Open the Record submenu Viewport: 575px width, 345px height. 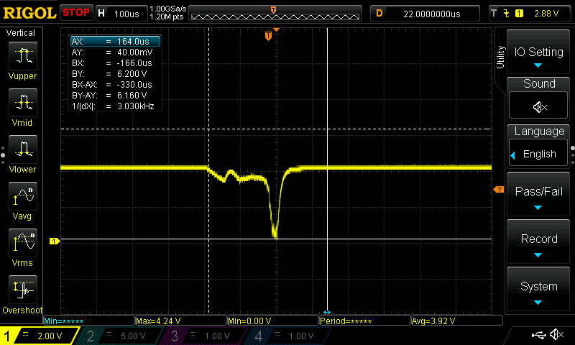click(x=538, y=241)
